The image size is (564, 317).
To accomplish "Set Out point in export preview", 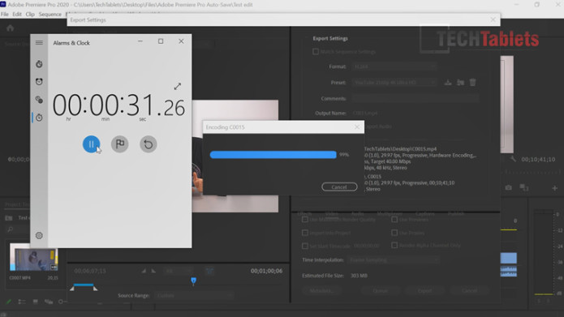I will (153, 271).
